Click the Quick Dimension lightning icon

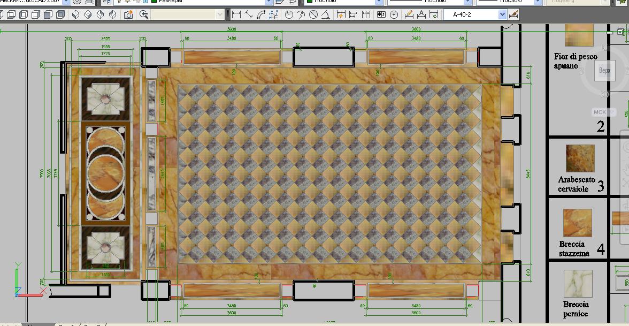341,15
